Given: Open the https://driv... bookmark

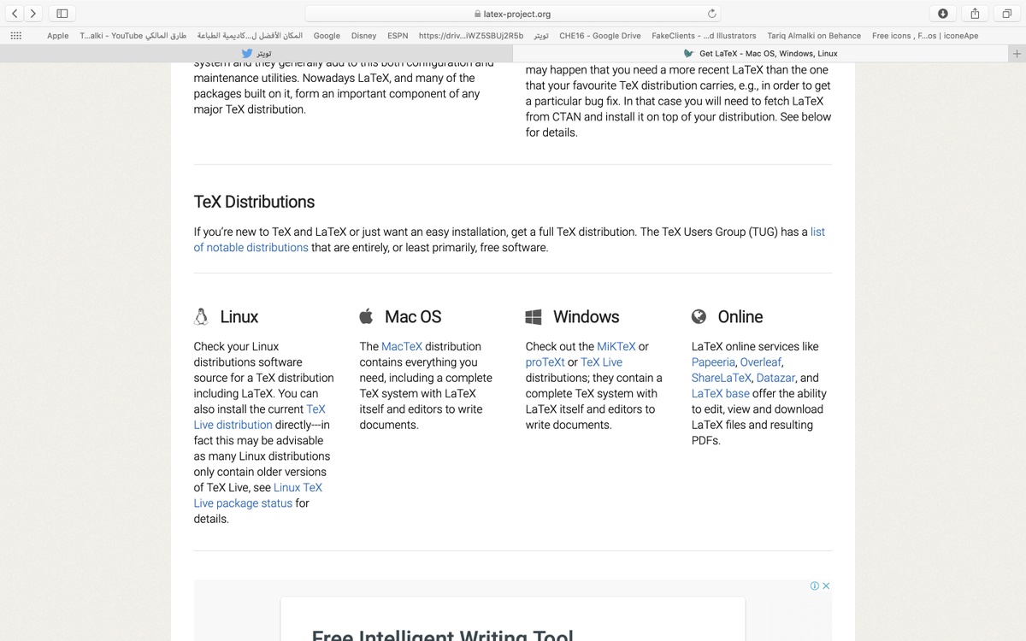Looking at the screenshot, I should [471, 36].
